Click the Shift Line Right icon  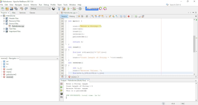(x=124, y=16)
